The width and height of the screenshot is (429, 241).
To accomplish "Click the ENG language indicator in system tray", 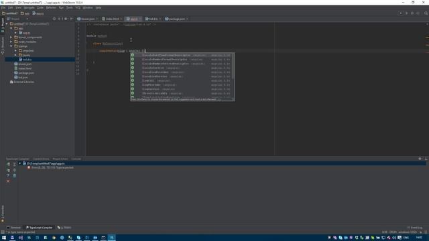I will click(x=406, y=238).
